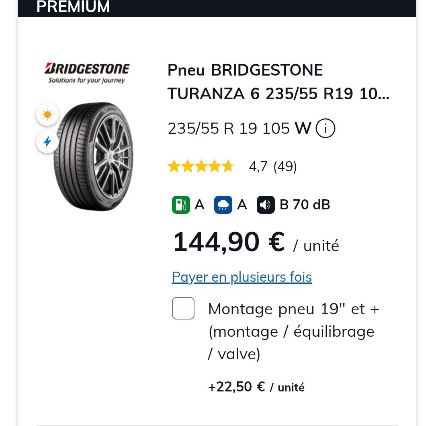434x426 pixels.
Task: Click the summer tire sun icon
Action: click(x=47, y=115)
